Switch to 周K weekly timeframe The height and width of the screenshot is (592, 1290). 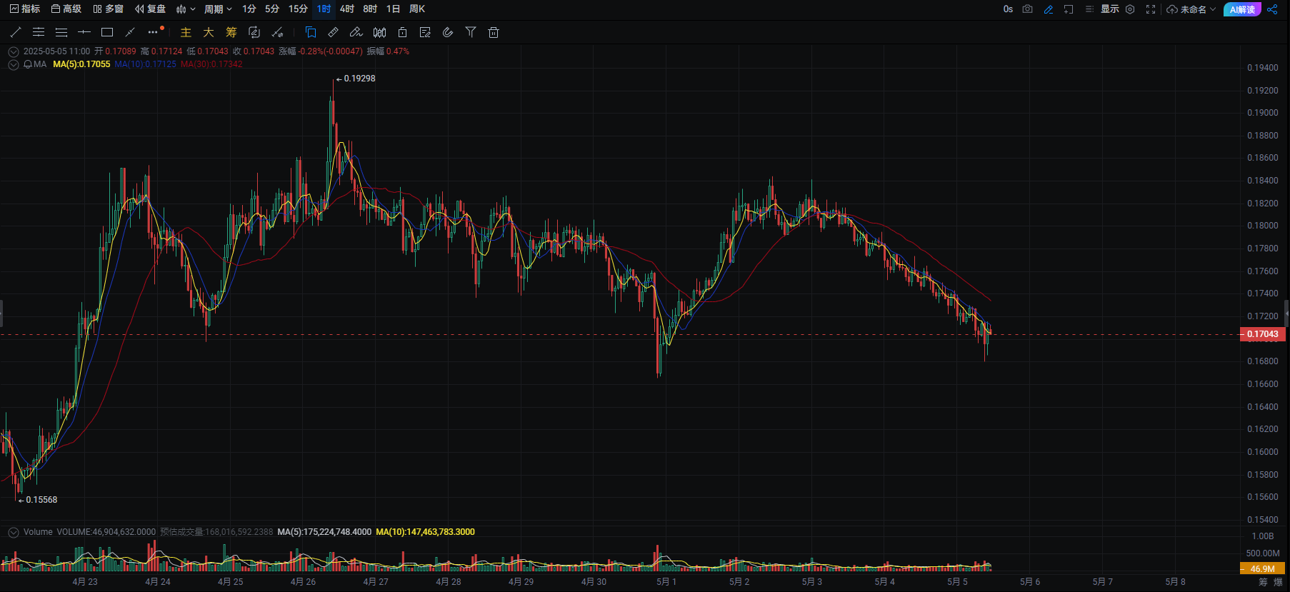coord(417,9)
